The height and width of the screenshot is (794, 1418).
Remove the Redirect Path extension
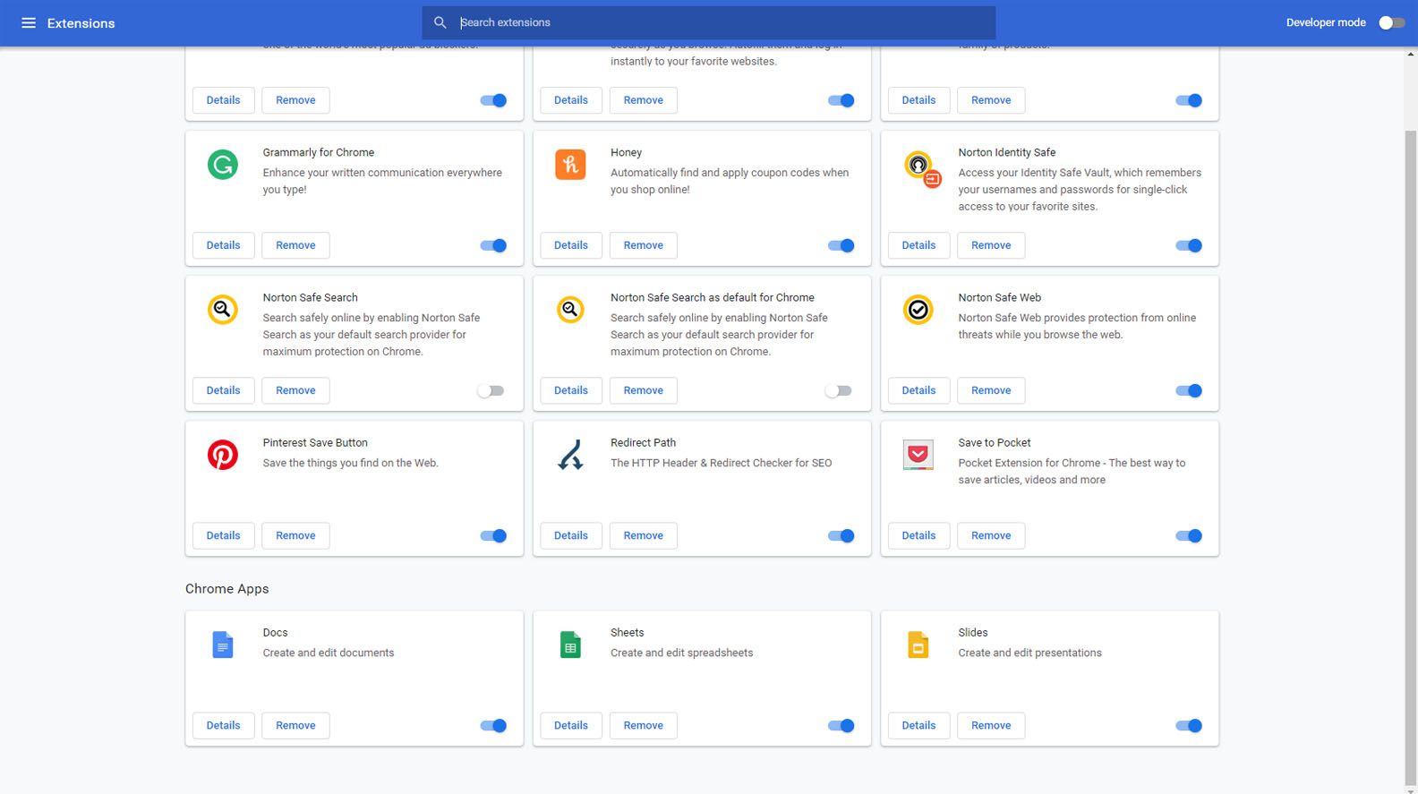(644, 535)
